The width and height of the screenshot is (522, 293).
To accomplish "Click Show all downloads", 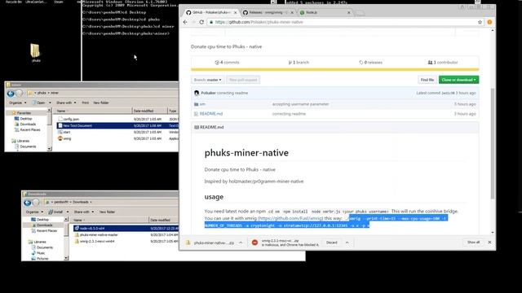I will pyautogui.click(x=473, y=243).
